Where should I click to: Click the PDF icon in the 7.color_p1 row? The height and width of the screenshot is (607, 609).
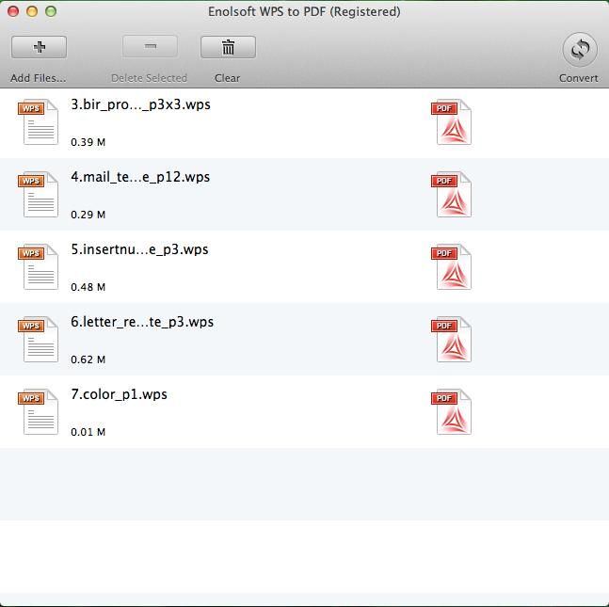click(x=451, y=411)
